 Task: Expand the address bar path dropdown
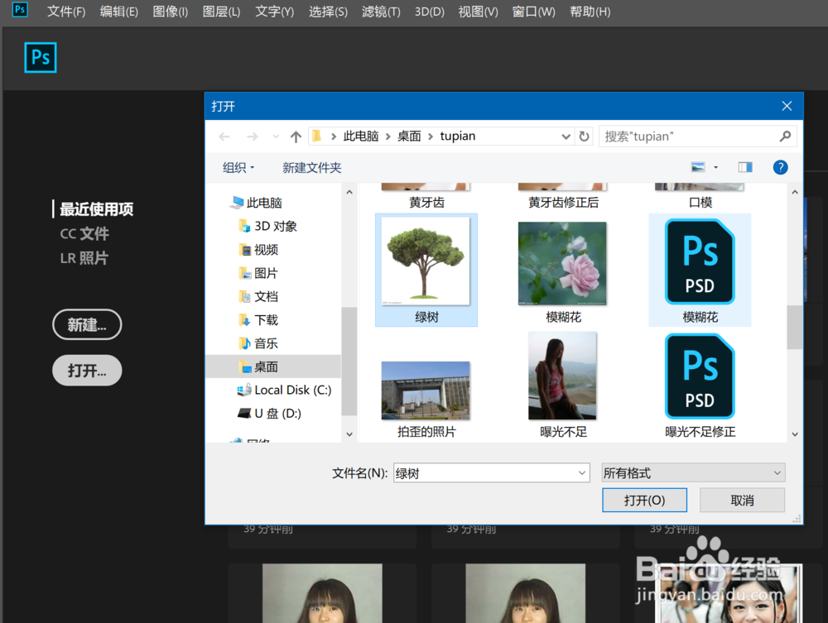(566, 137)
